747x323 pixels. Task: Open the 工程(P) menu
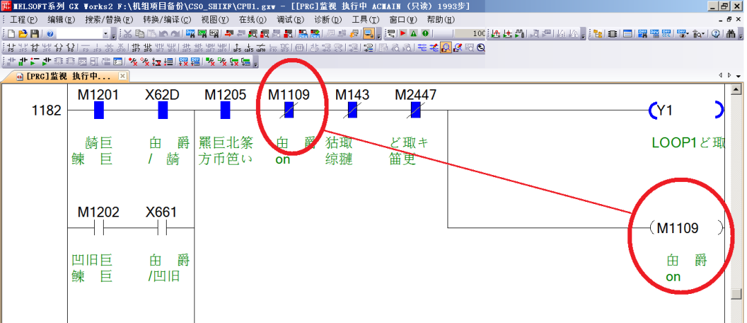(24, 20)
